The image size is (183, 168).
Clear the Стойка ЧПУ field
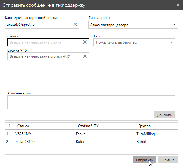tap(85, 56)
